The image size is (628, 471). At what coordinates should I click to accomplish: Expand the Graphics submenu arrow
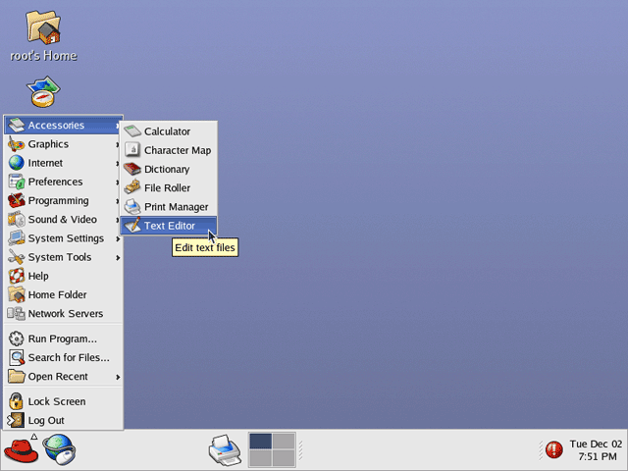coord(118,144)
